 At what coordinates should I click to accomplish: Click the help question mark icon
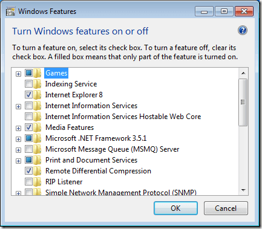(243, 30)
